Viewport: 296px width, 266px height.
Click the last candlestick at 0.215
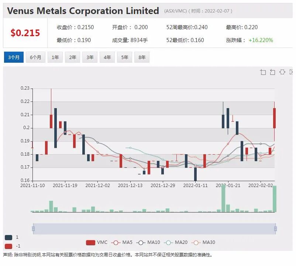(274, 118)
